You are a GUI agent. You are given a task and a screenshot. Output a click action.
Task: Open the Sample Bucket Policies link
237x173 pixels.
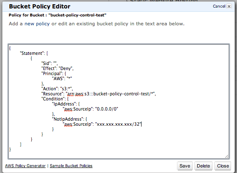pyautogui.click(x=71, y=166)
